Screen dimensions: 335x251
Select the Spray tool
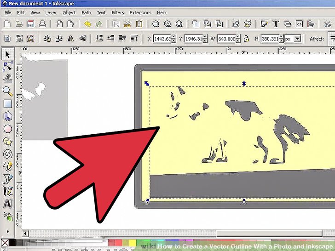[x=8, y=217]
